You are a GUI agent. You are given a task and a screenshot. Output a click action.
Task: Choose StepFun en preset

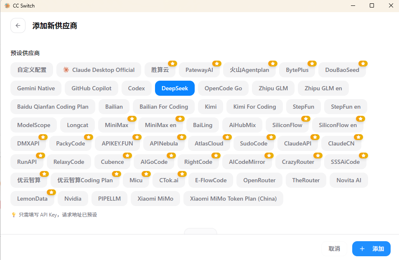click(x=346, y=107)
